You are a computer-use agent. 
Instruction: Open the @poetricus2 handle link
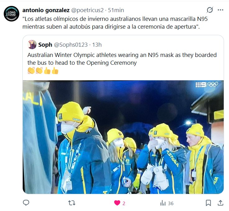click(x=87, y=10)
